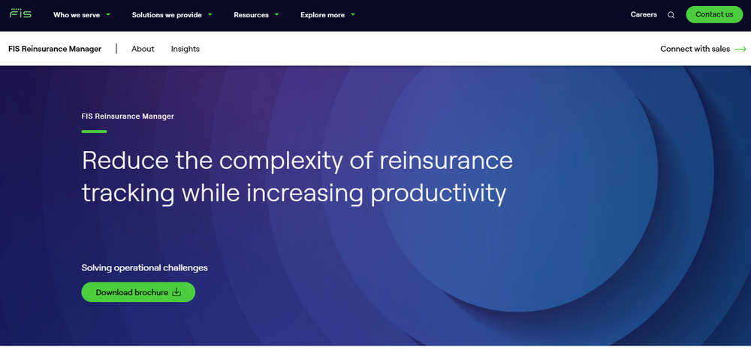Click the Contact us button
Image resolution: width=751 pixels, height=353 pixels.
(x=714, y=14)
